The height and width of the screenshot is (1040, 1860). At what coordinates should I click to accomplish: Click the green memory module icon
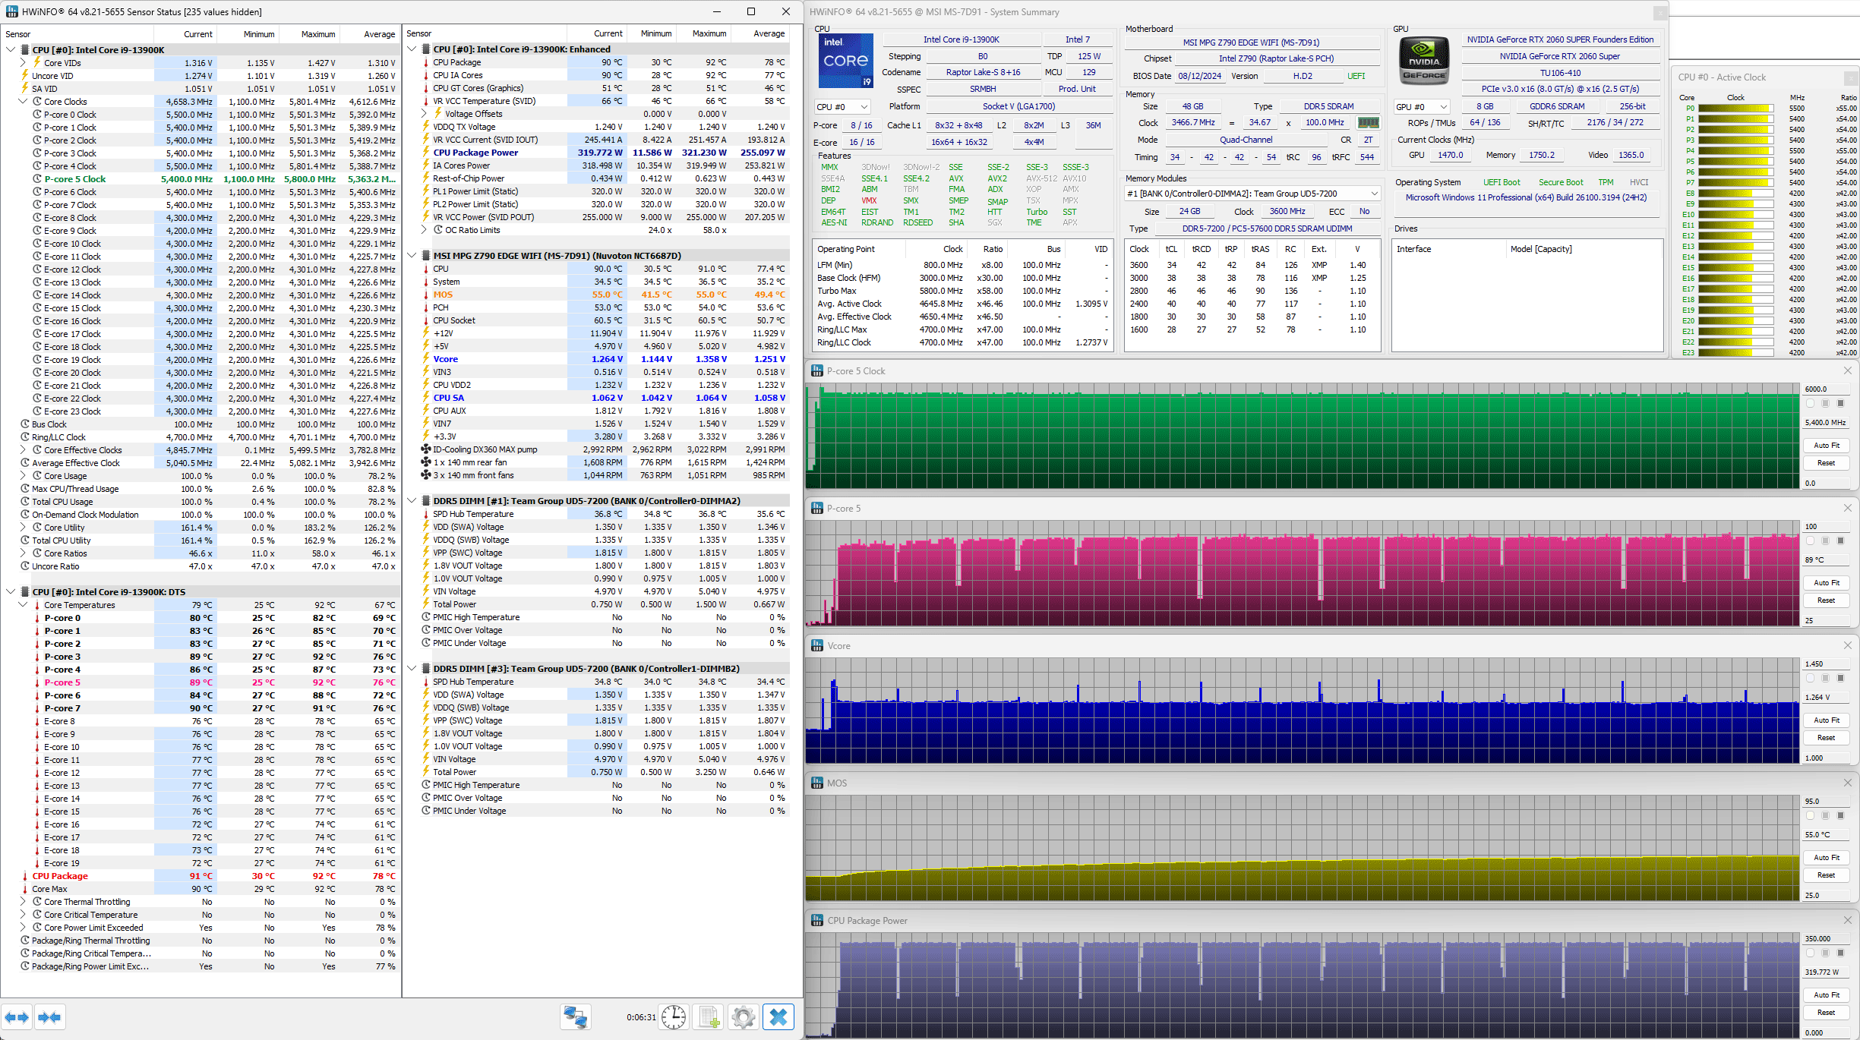click(1368, 122)
